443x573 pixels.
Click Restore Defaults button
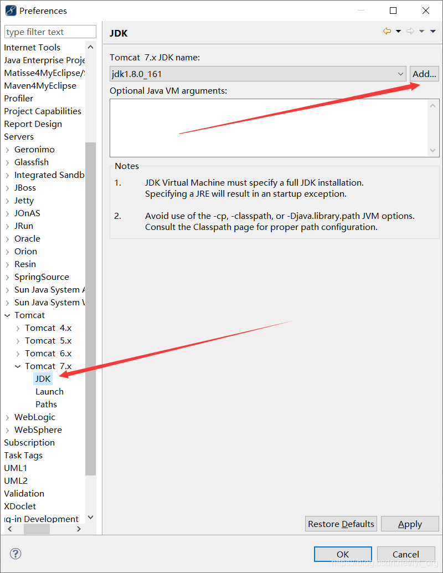pyautogui.click(x=341, y=524)
